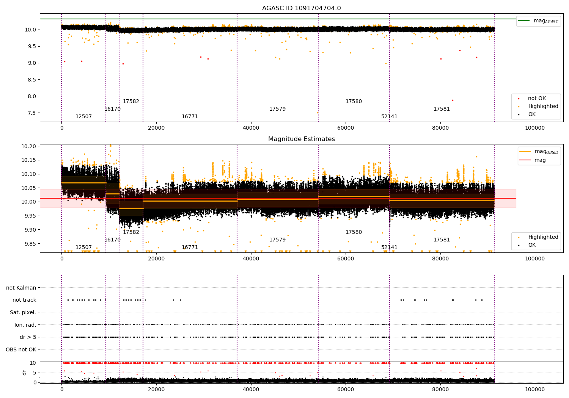
Task: Click OBSID 17582 label in AGASC ID plot
Action: coord(131,102)
